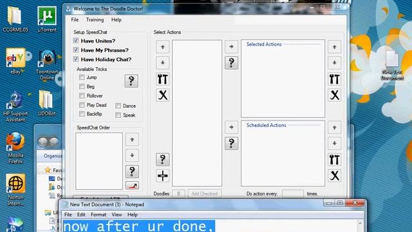The width and height of the screenshot is (412, 232).
Task: Click inside Selected Actions list box
Action: 283,79
